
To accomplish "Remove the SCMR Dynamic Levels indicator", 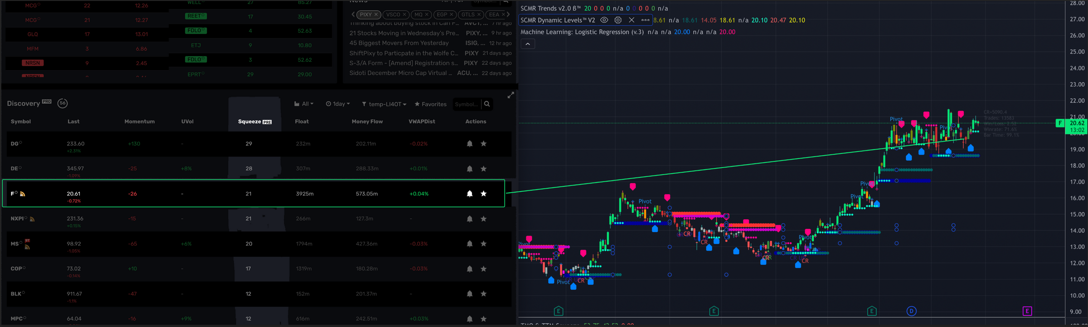I will tap(631, 20).
